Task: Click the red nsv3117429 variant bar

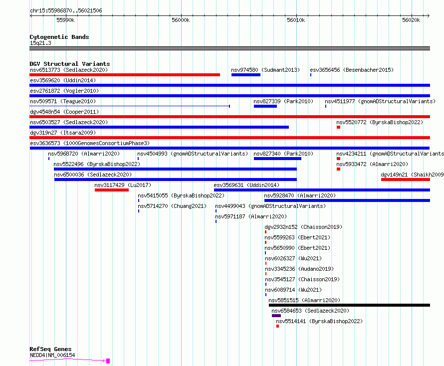Action: pos(112,190)
